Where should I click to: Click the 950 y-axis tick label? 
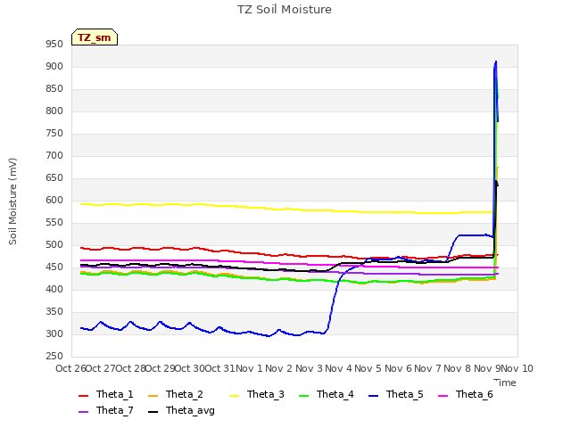tap(54, 45)
